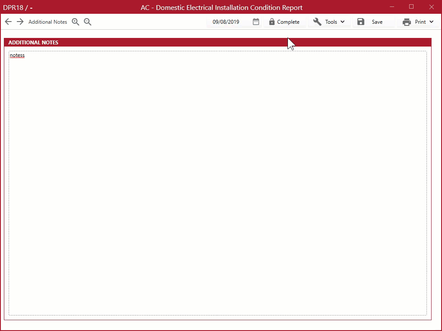442x331 pixels.
Task: Maximize the report window
Action: (411, 7)
